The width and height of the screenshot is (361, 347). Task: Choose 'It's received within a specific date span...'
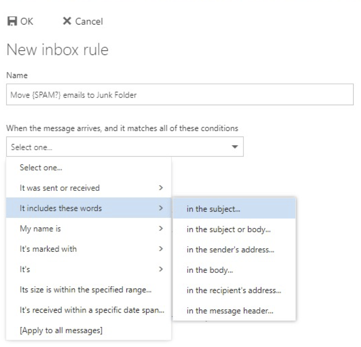pyautogui.click(x=92, y=310)
